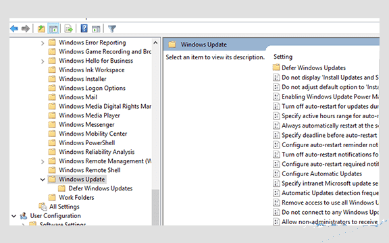Select Windows Media Digital Rights folder
The width and height of the screenshot is (389, 243).
[x=100, y=107]
